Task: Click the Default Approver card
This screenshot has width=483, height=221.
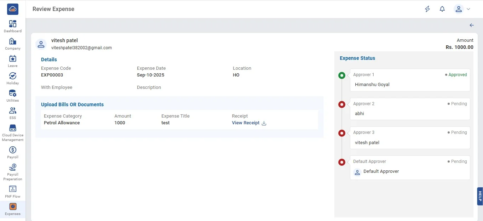Action: click(410, 168)
